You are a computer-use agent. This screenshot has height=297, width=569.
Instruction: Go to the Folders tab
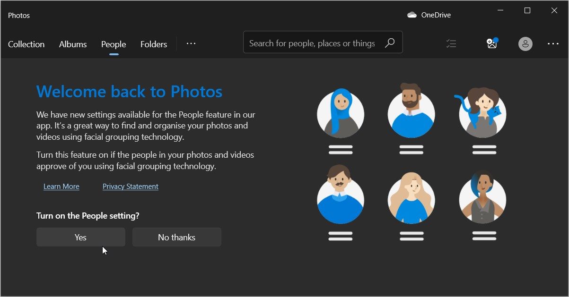[154, 44]
